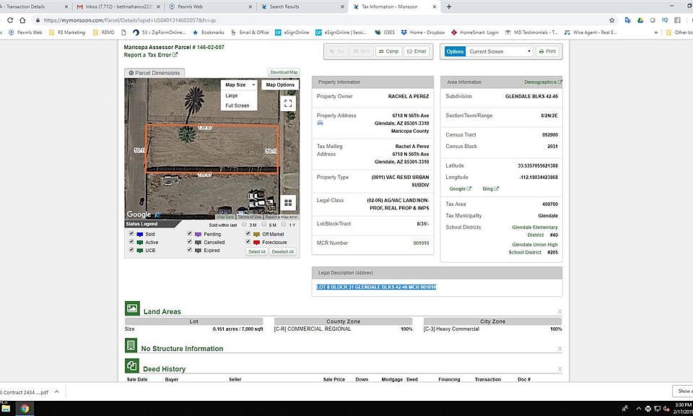The width and height of the screenshot is (693, 416).
Task: Uncheck the Sold status checkbox
Action: click(131, 233)
